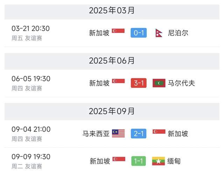Click the Nepal flag icon
The width and height of the screenshot is (224, 179).
[x=159, y=33]
